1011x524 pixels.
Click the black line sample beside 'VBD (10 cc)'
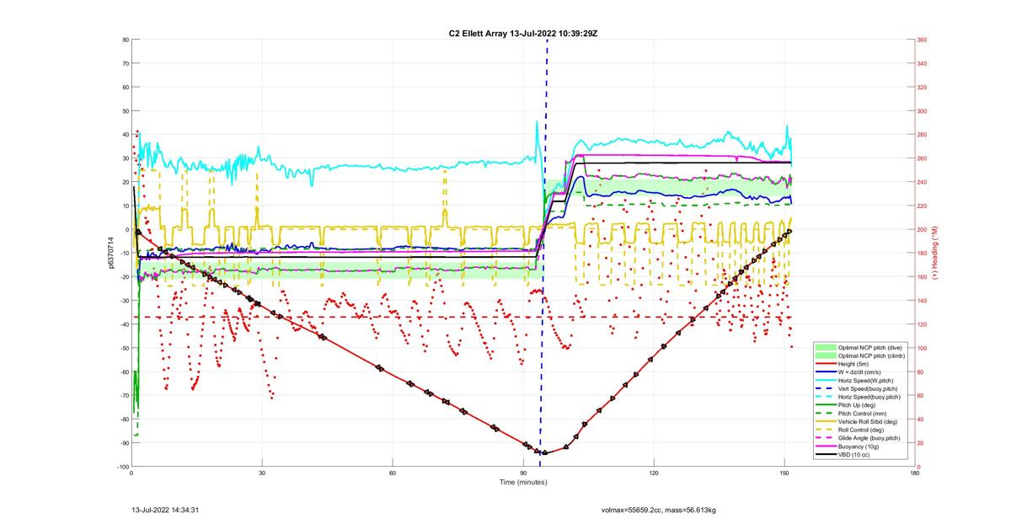[826, 454]
